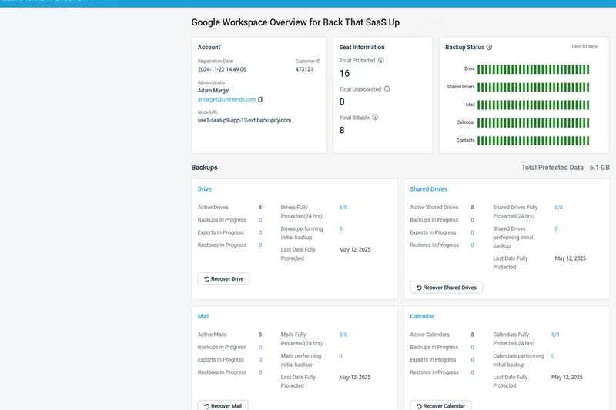The width and height of the screenshot is (616, 410).
Task: Click Drive Exports In Progress count 0
Action: pyautogui.click(x=260, y=232)
